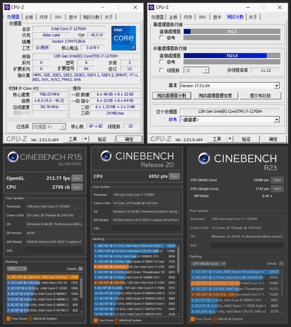This screenshot has height=327, width=291.
Task: Open CPU ranking dropdown in Cinebench R15
Action: [x=17, y=269]
